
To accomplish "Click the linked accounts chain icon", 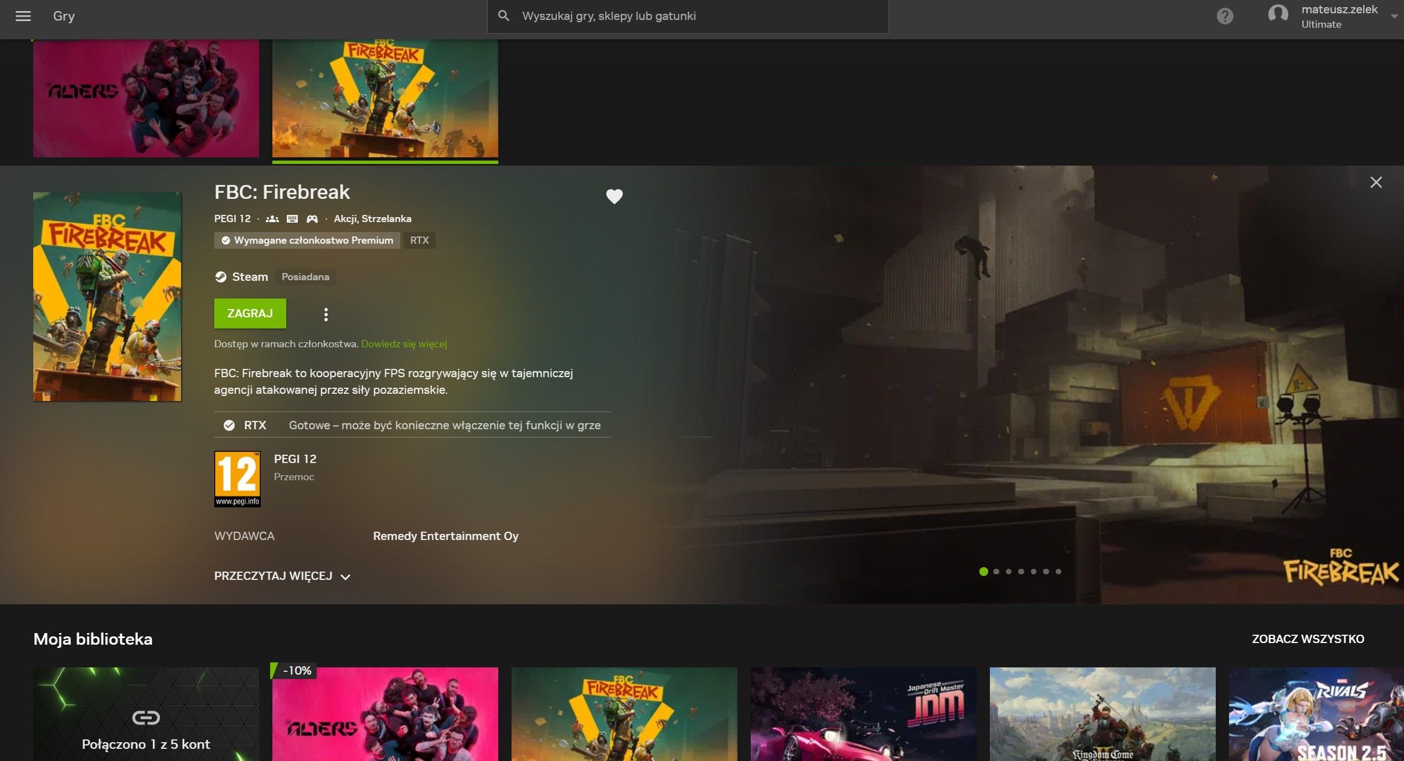I will tap(146, 718).
